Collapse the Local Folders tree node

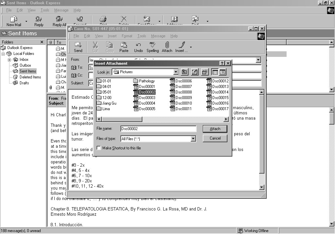[x=4, y=54]
